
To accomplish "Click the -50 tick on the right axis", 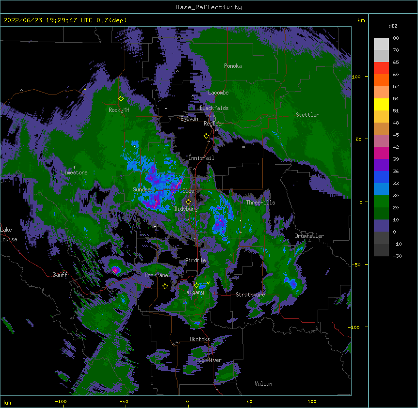I will pos(356,265).
